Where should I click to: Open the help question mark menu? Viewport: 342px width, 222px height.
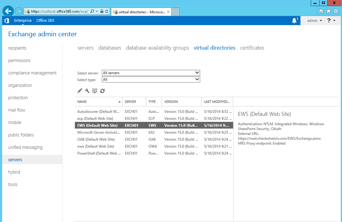(x=331, y=20)
